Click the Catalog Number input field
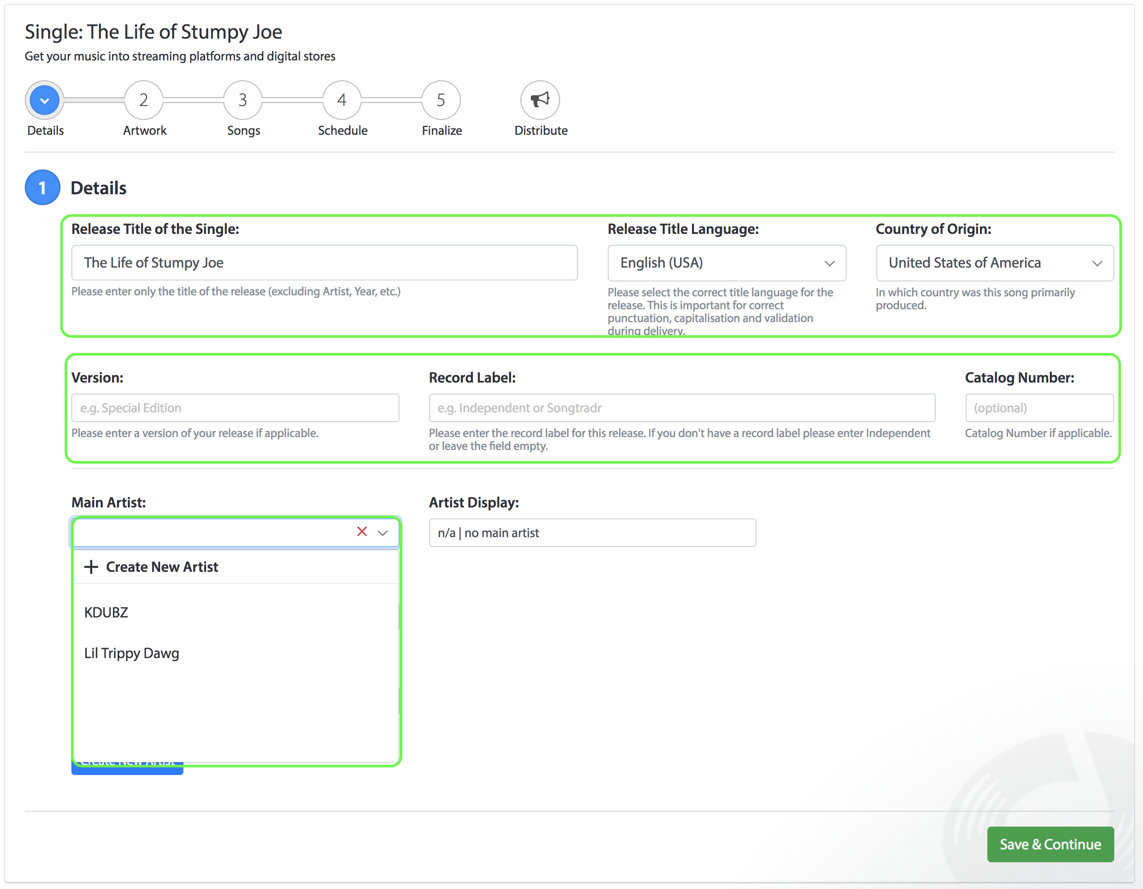This screenshot has width=1143, height=889. (1039, 408)
